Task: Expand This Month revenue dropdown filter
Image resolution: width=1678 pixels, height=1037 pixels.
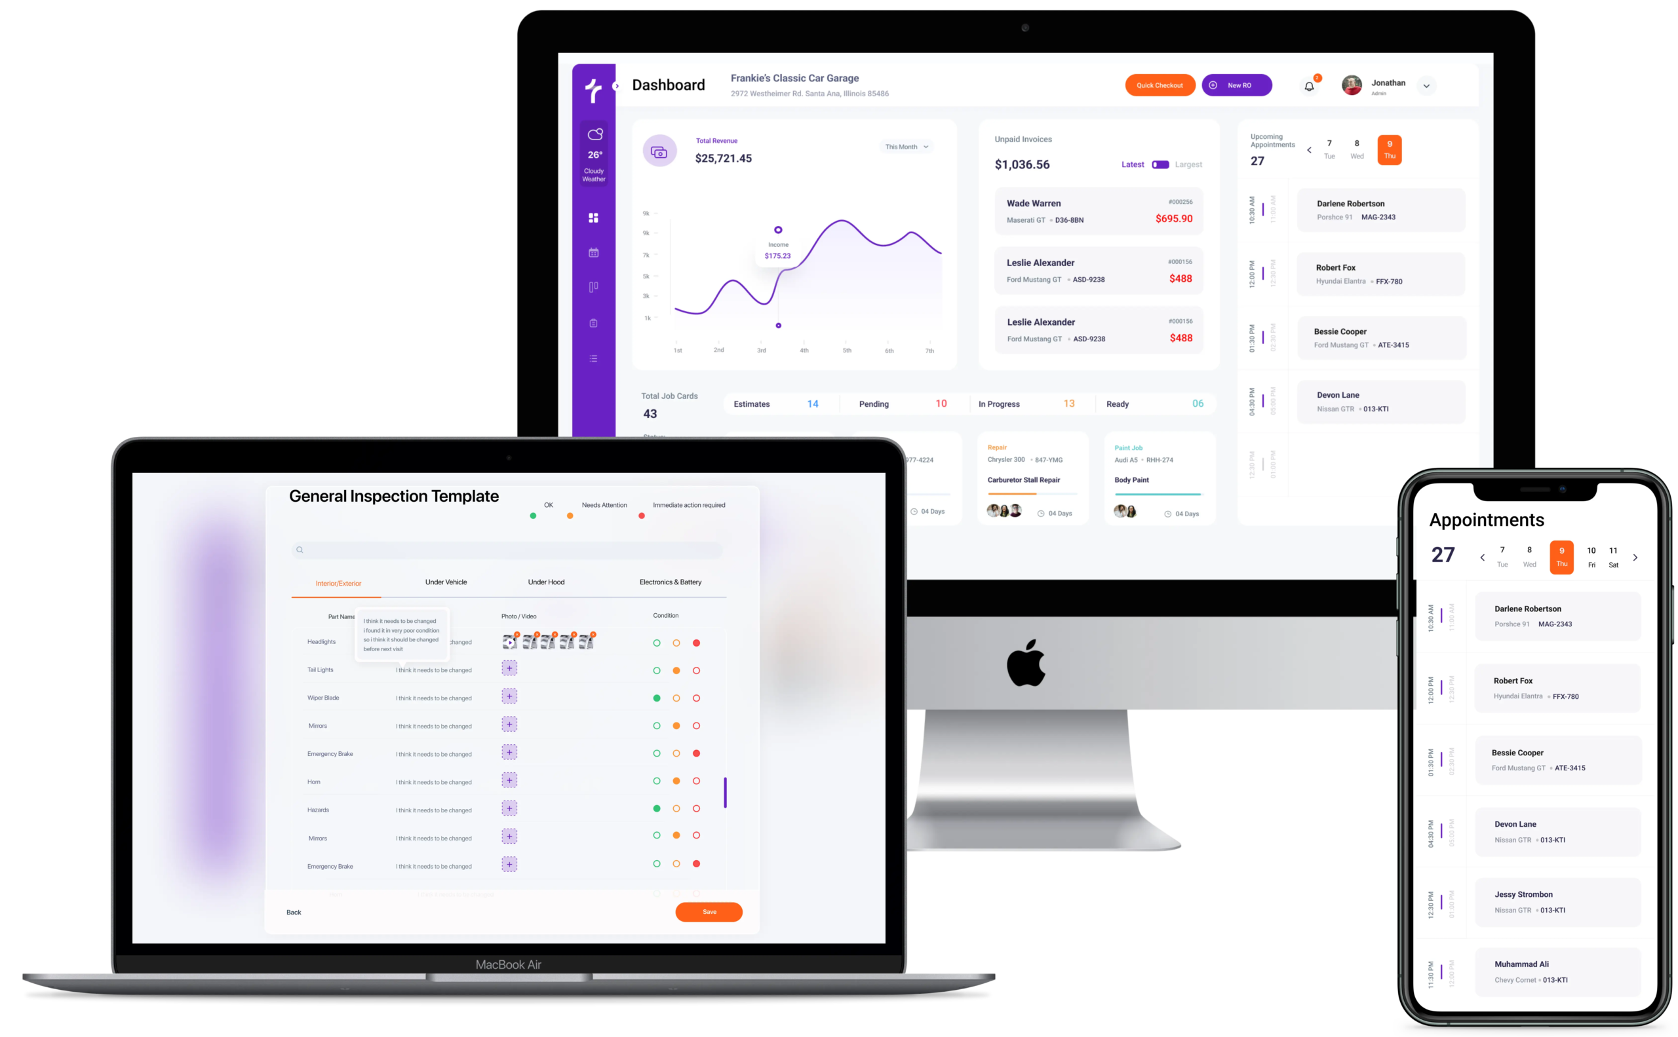Action: [x=907, y=146]
